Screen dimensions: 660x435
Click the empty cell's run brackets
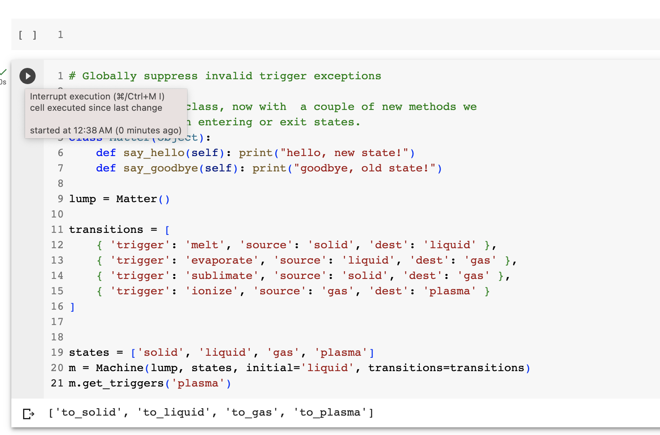pyautogui.click(x=27, y=35)
